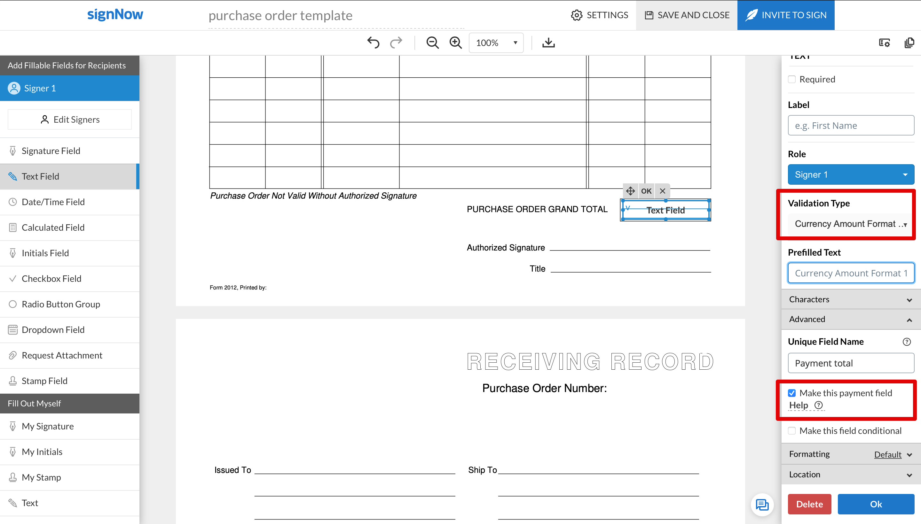Click the redo arrow icon
The width and height of the screenshot is (921, 524).
pyautogui.click(x=396, y=42)
